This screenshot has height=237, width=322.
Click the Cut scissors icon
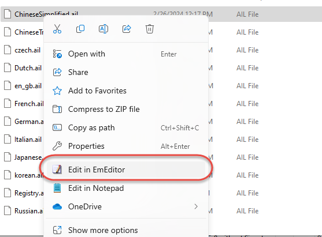[x=57, y=29]
